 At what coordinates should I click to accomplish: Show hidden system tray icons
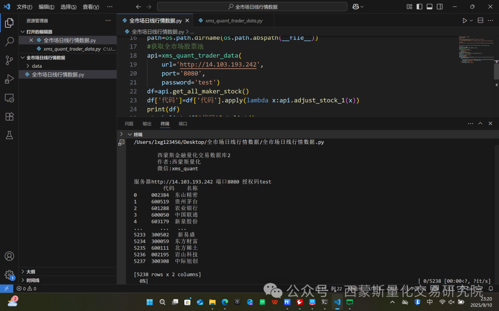pos(392,302)
